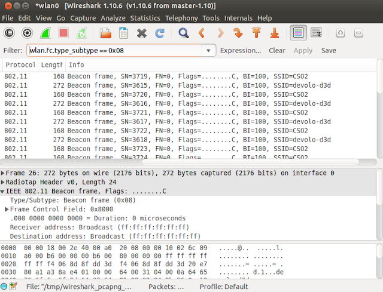Select the Beacon frame row SN=3719
This screenshot has width=383, height=292.
point(188,76)
